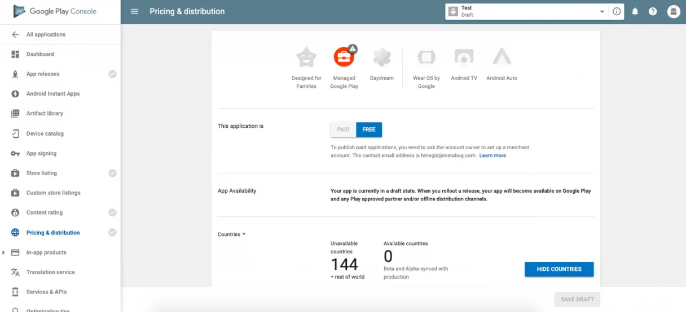Open Translation service in the sidebar

(51, 272)
